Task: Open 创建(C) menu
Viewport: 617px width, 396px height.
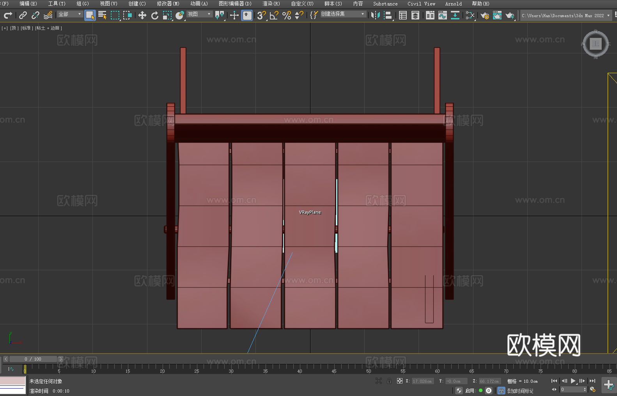Action: click(137, 4)
